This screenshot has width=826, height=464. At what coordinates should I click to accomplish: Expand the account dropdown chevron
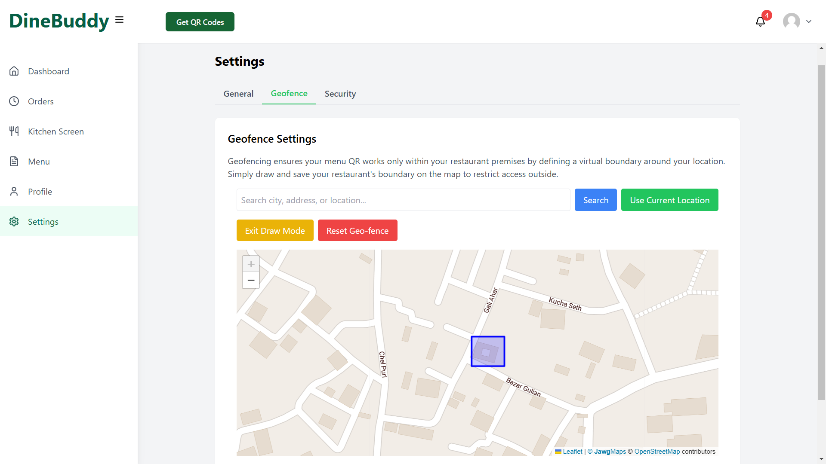pos(809,21)
